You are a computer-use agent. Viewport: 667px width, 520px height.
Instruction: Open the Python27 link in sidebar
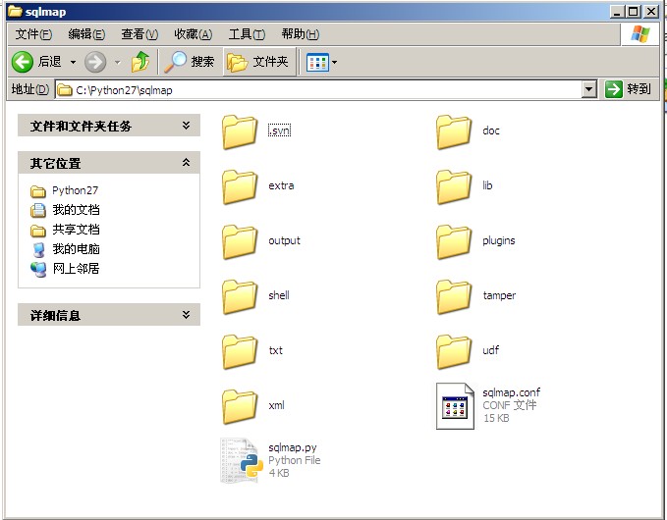[75, 190]
